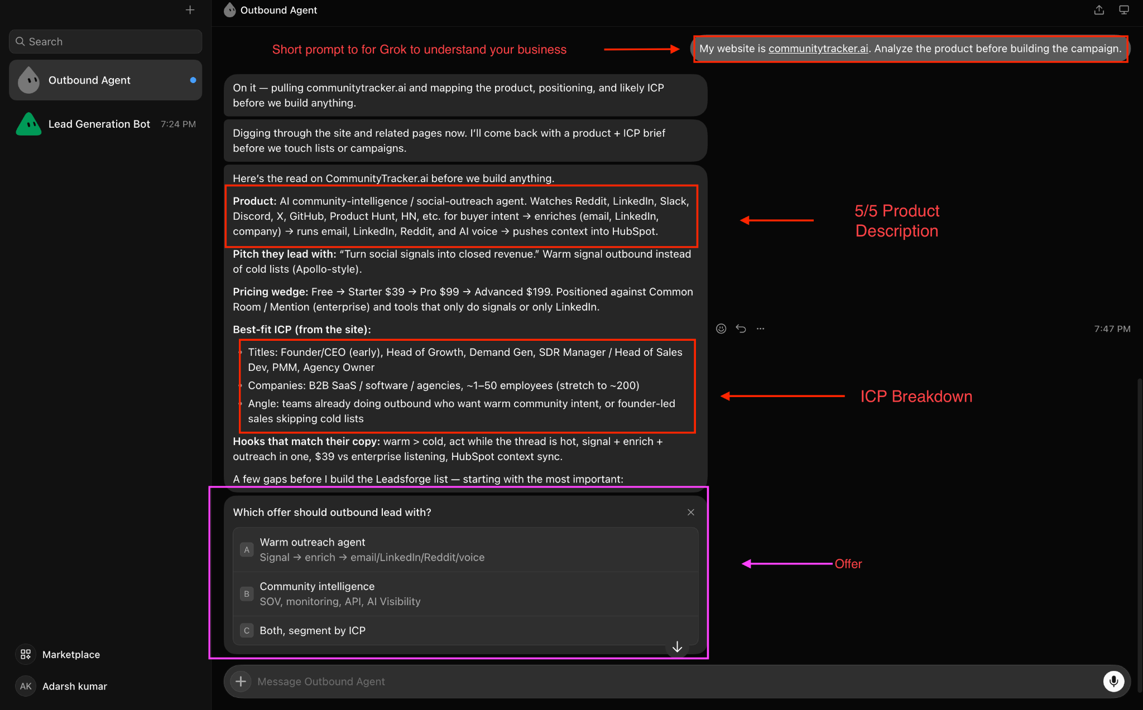
Task: Open the Marketplace grid icon
Action: (x=26, y=654)
